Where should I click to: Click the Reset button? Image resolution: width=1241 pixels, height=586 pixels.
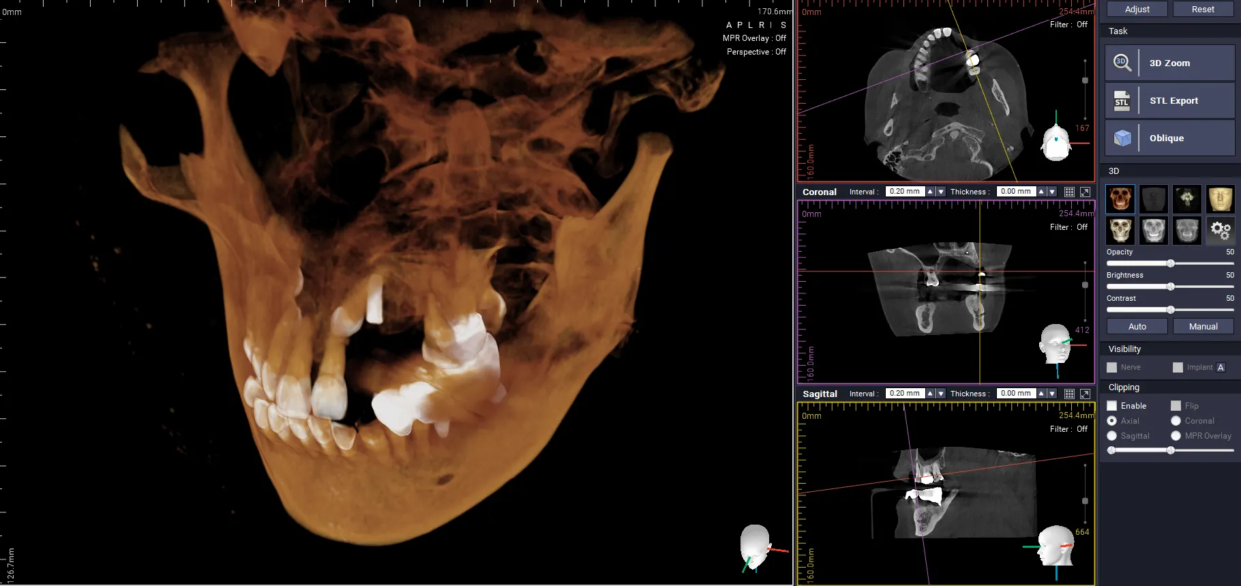pyautogui.click(x=1203, y=9)
